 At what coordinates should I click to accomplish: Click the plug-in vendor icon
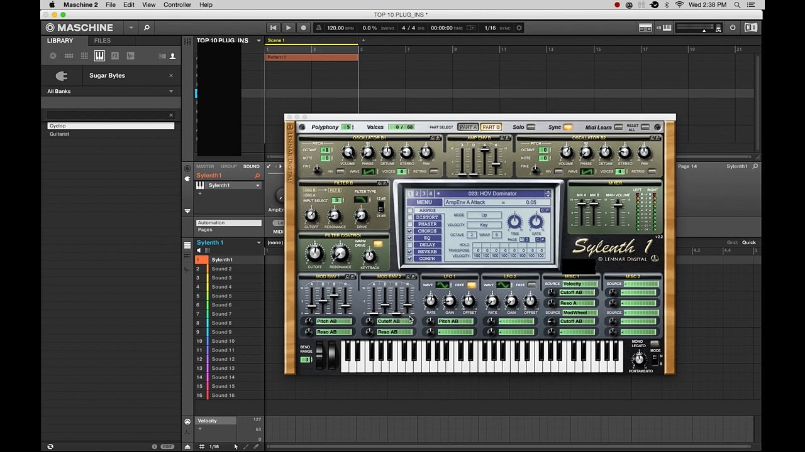pyautogui.click(x=61, y=76)
